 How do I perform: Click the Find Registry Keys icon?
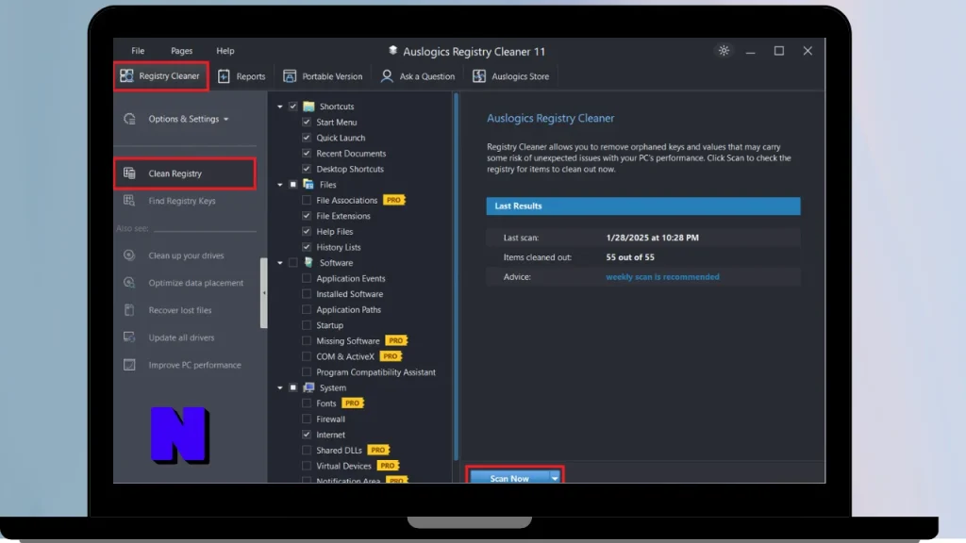pyautogui.click(x=129, y=201)
